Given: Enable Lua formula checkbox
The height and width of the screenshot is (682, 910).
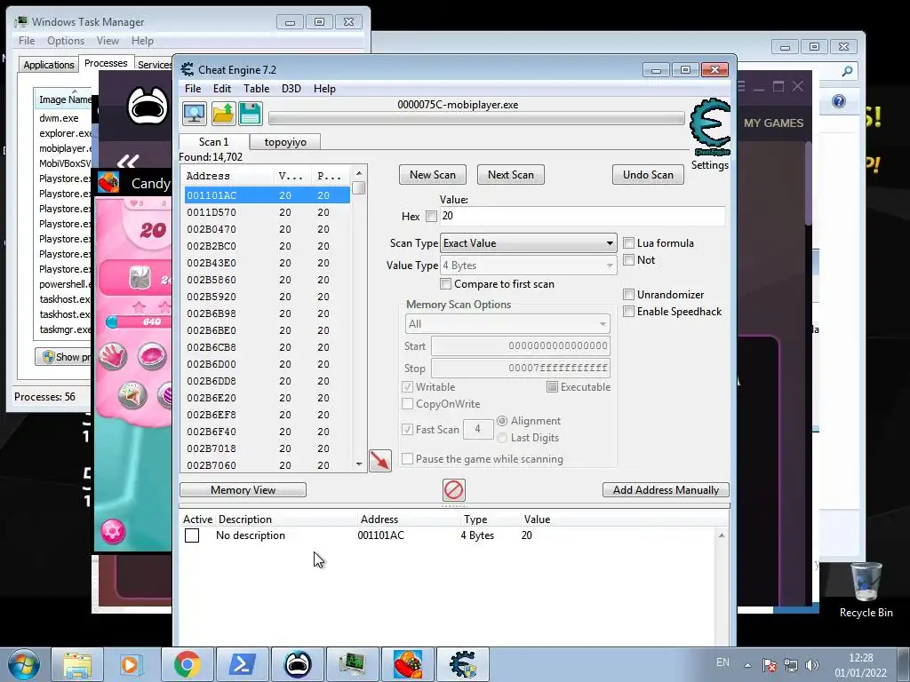Looking at the screenshot, I should click(628, 243).
